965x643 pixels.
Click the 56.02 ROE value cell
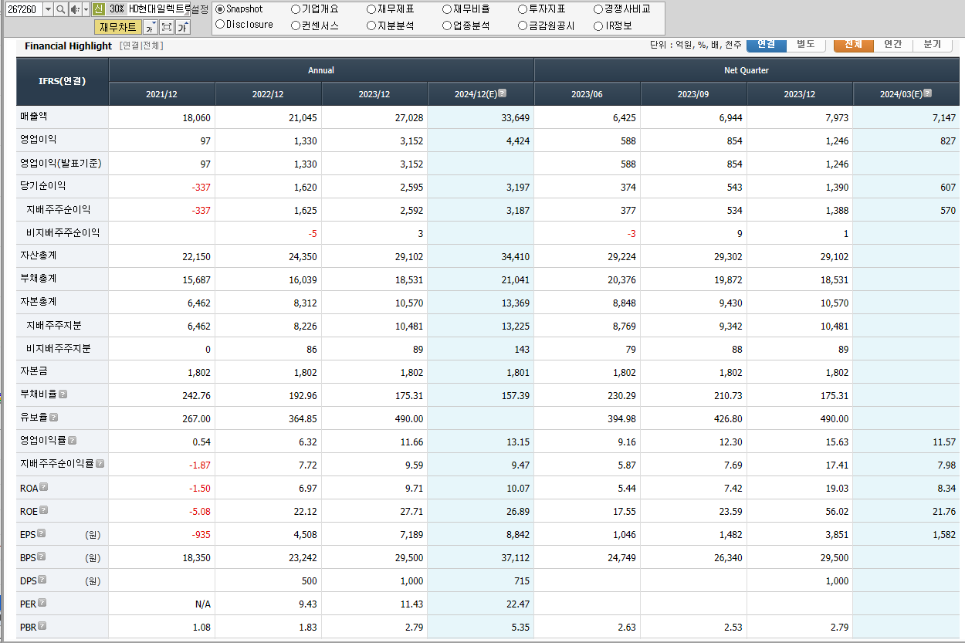[x=800, y=511]
